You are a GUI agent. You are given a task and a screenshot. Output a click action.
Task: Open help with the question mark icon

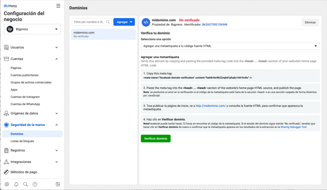[35, 184]
